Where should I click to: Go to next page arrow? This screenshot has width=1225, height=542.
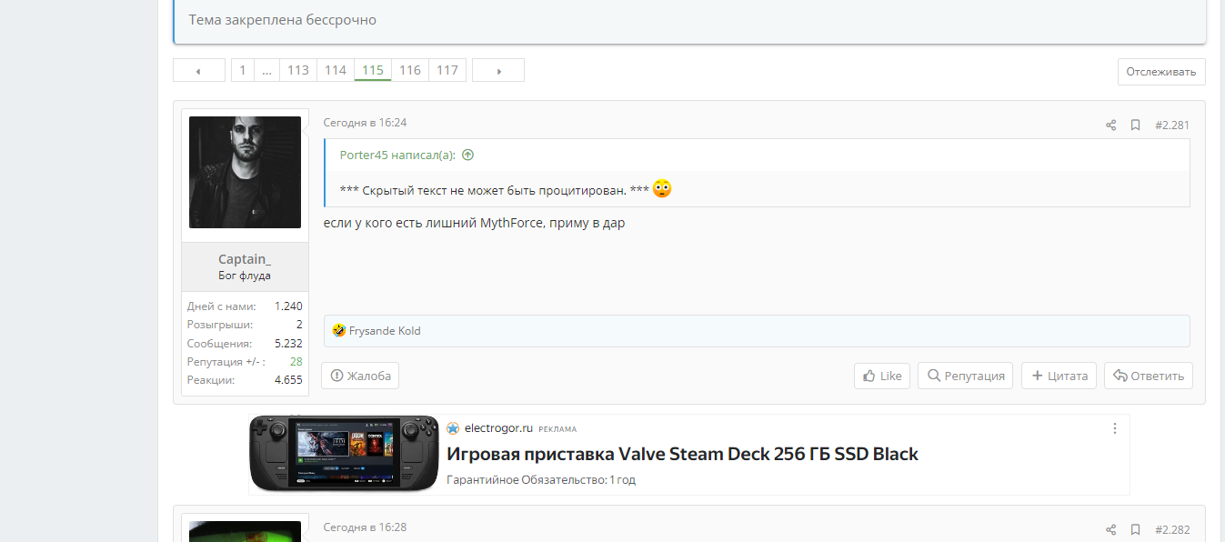(x=498, y=71)
